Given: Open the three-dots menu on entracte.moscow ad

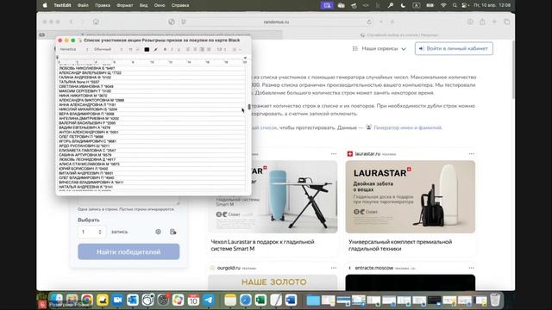Looking at the screenshot, I should [472, 268].
